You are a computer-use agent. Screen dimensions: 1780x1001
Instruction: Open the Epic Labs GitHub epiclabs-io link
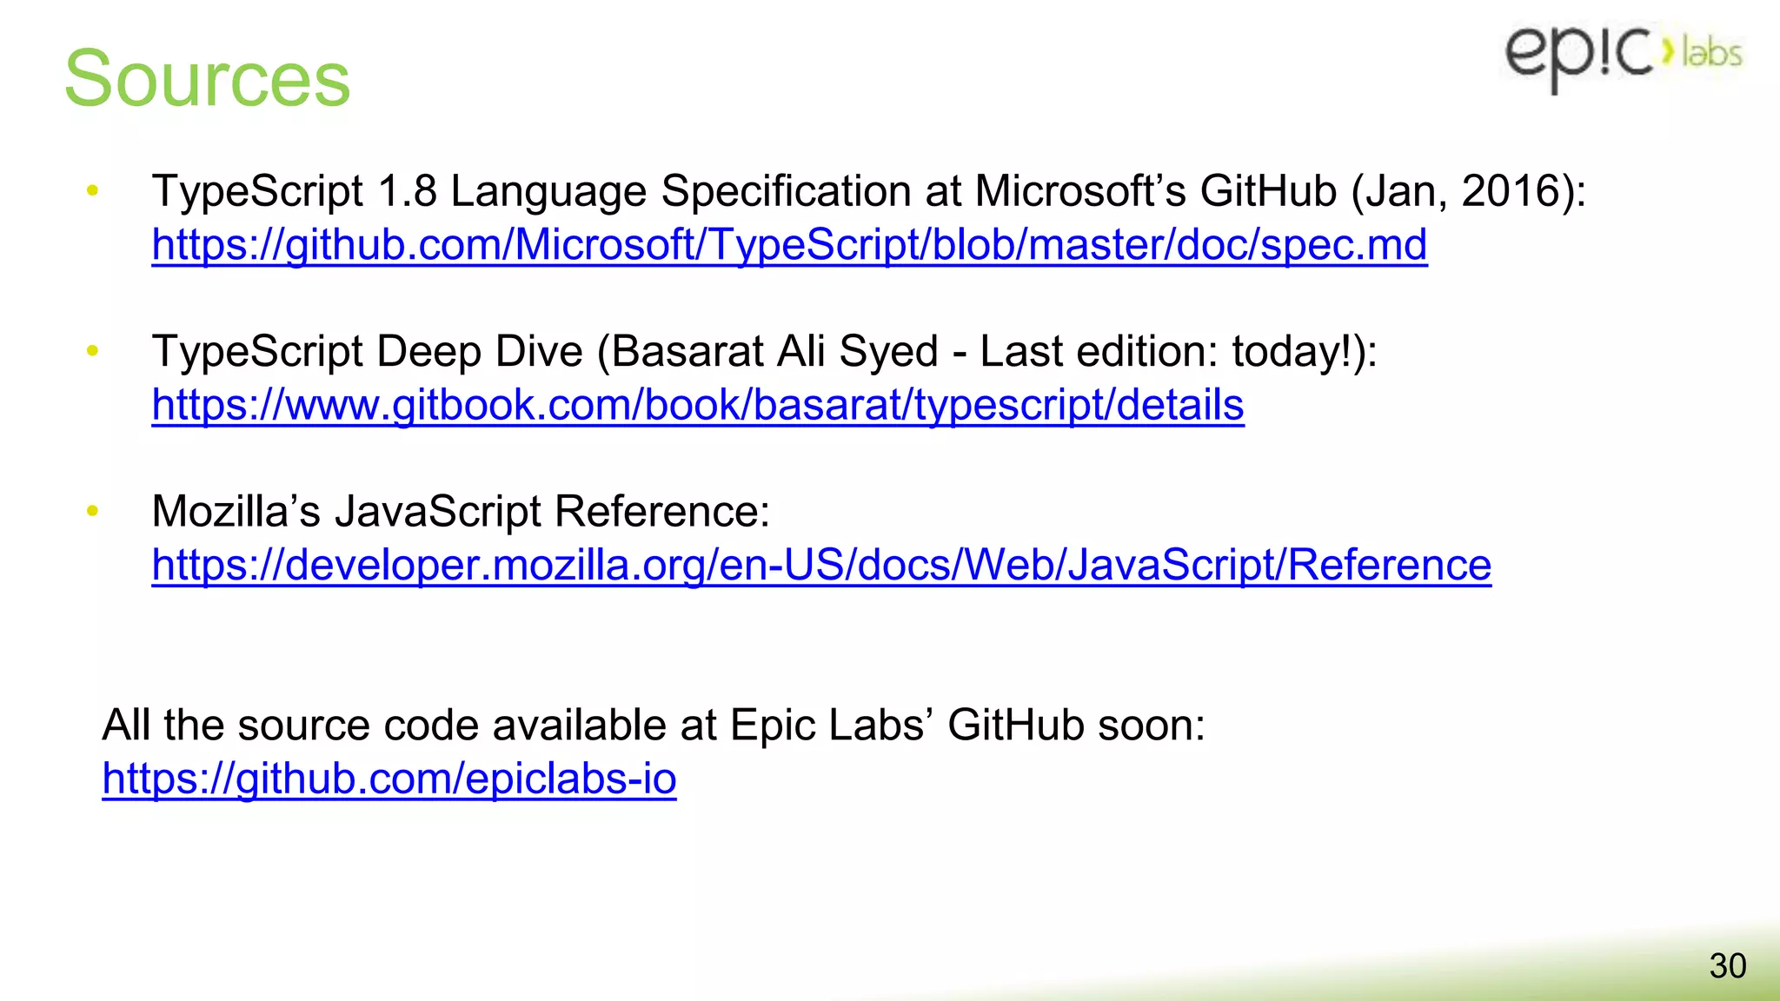(389, 779)
